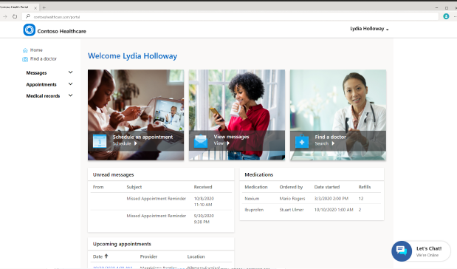
Task: Click the Home house icon
Action: (25, 50)
